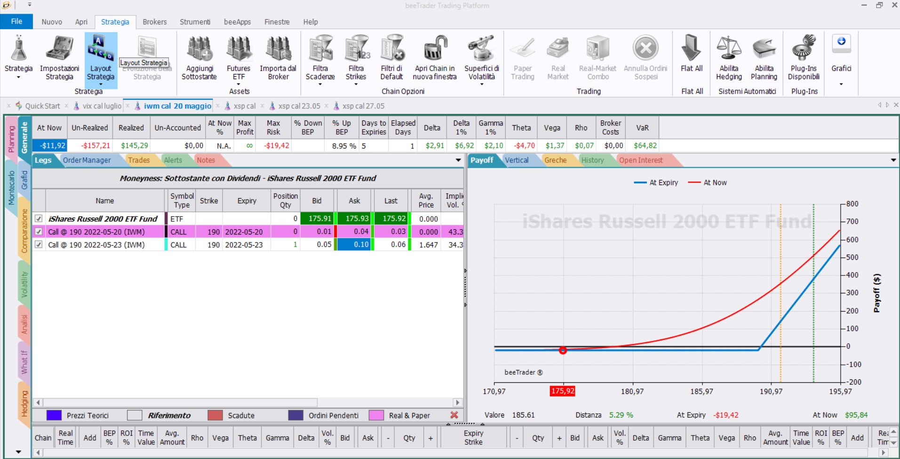This screenshot has height=459, width=900.
Task: Switch to the Greche chart tab
Action: tap(555, 160)
